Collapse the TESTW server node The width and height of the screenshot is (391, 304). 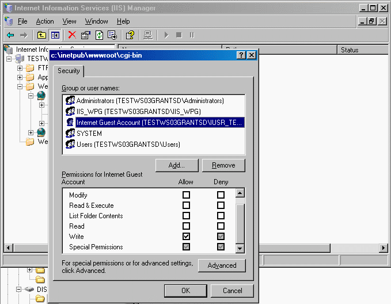9,59
